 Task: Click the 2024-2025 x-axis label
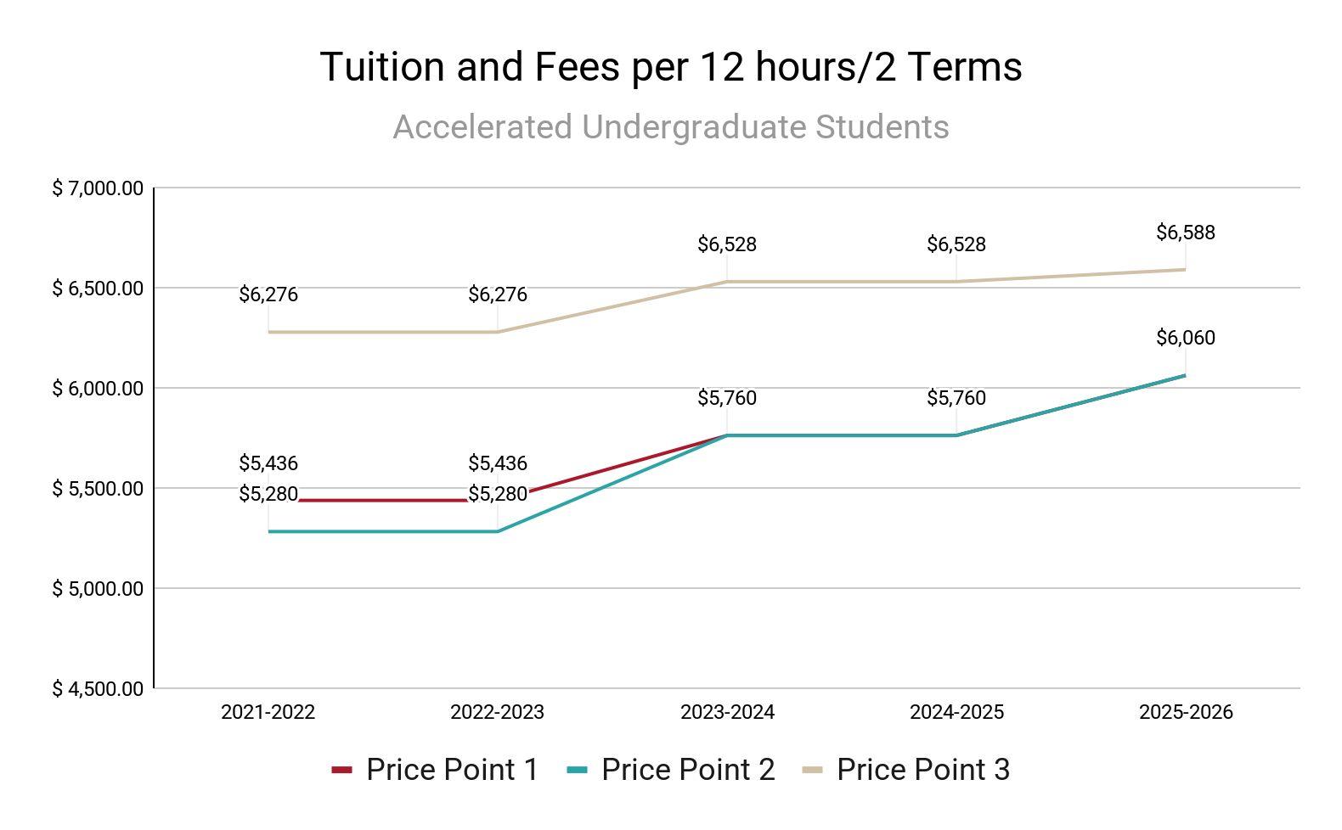point(956,712)
